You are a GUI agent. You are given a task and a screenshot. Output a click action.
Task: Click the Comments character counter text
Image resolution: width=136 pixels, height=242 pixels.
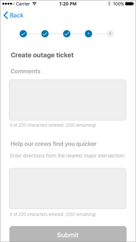point(53,125)
